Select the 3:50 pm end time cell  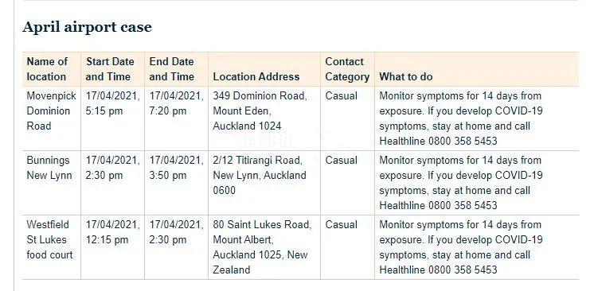[176, 168]
